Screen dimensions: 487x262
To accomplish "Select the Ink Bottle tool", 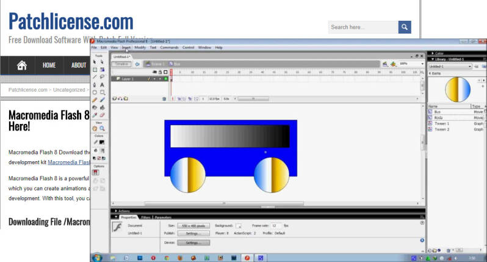I will pyautogui.click(x=95, y=107).
